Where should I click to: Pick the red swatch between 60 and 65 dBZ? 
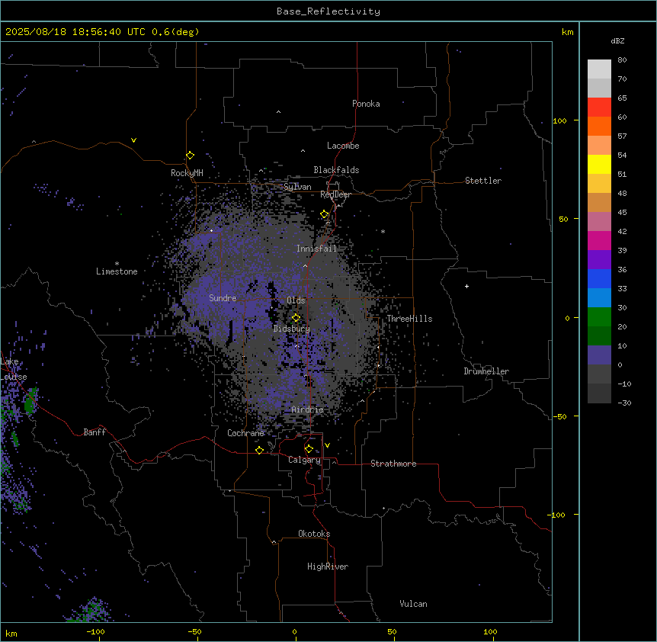pyautogui.click(x=599, y=108)
